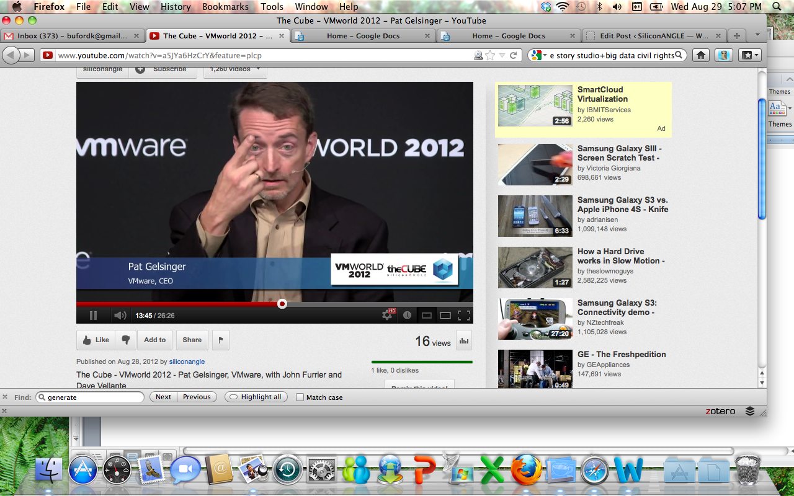Open Samsung Galaxy S3 Connectivity demo link
The width and height of the screenshot is (794, 496).
[x=617, y=308]
